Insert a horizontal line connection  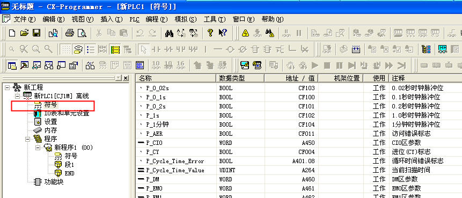(x=217, y=49)
